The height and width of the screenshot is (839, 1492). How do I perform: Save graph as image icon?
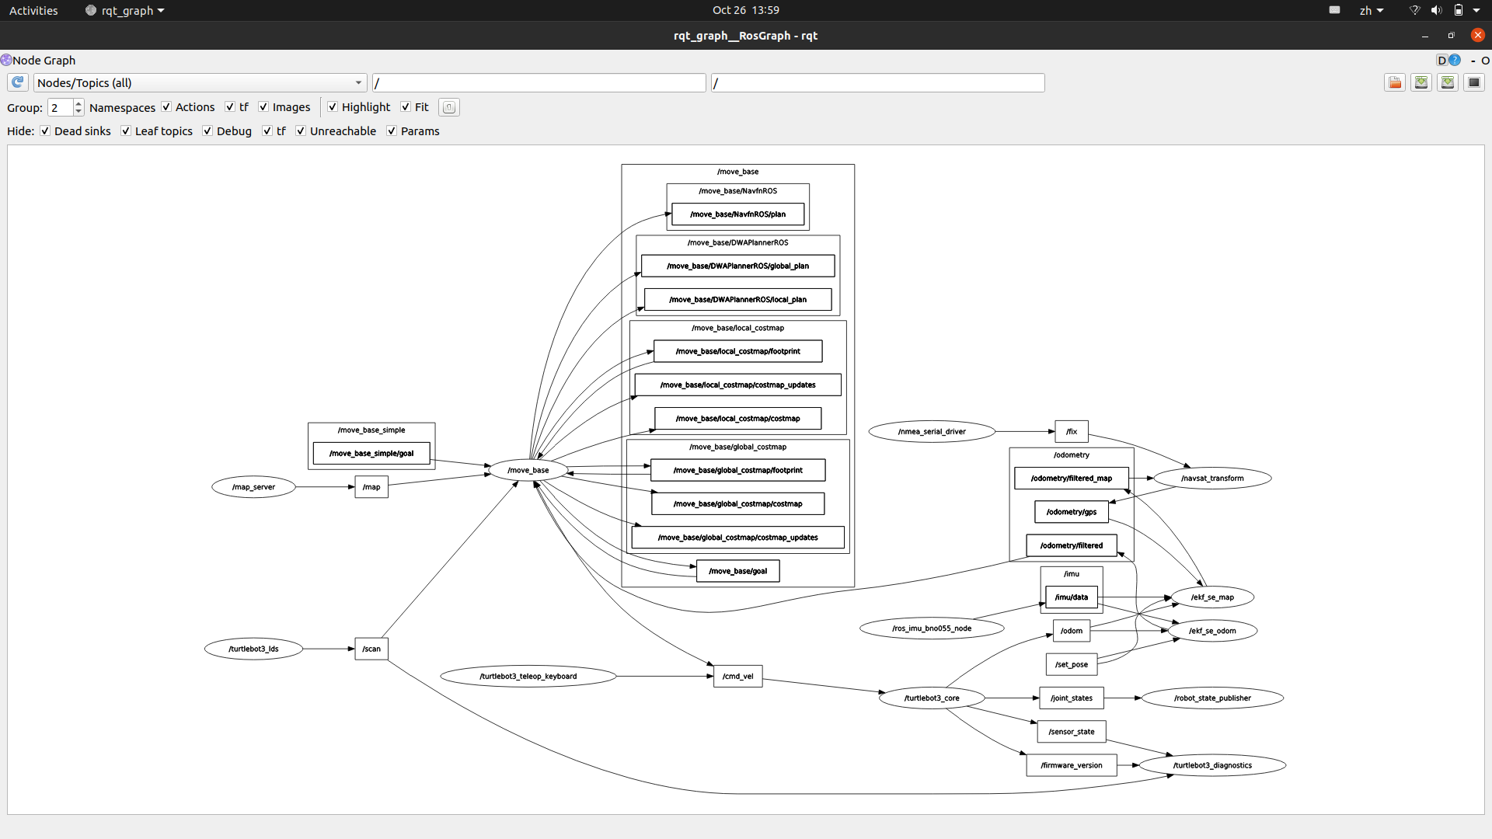[1474, 82]
